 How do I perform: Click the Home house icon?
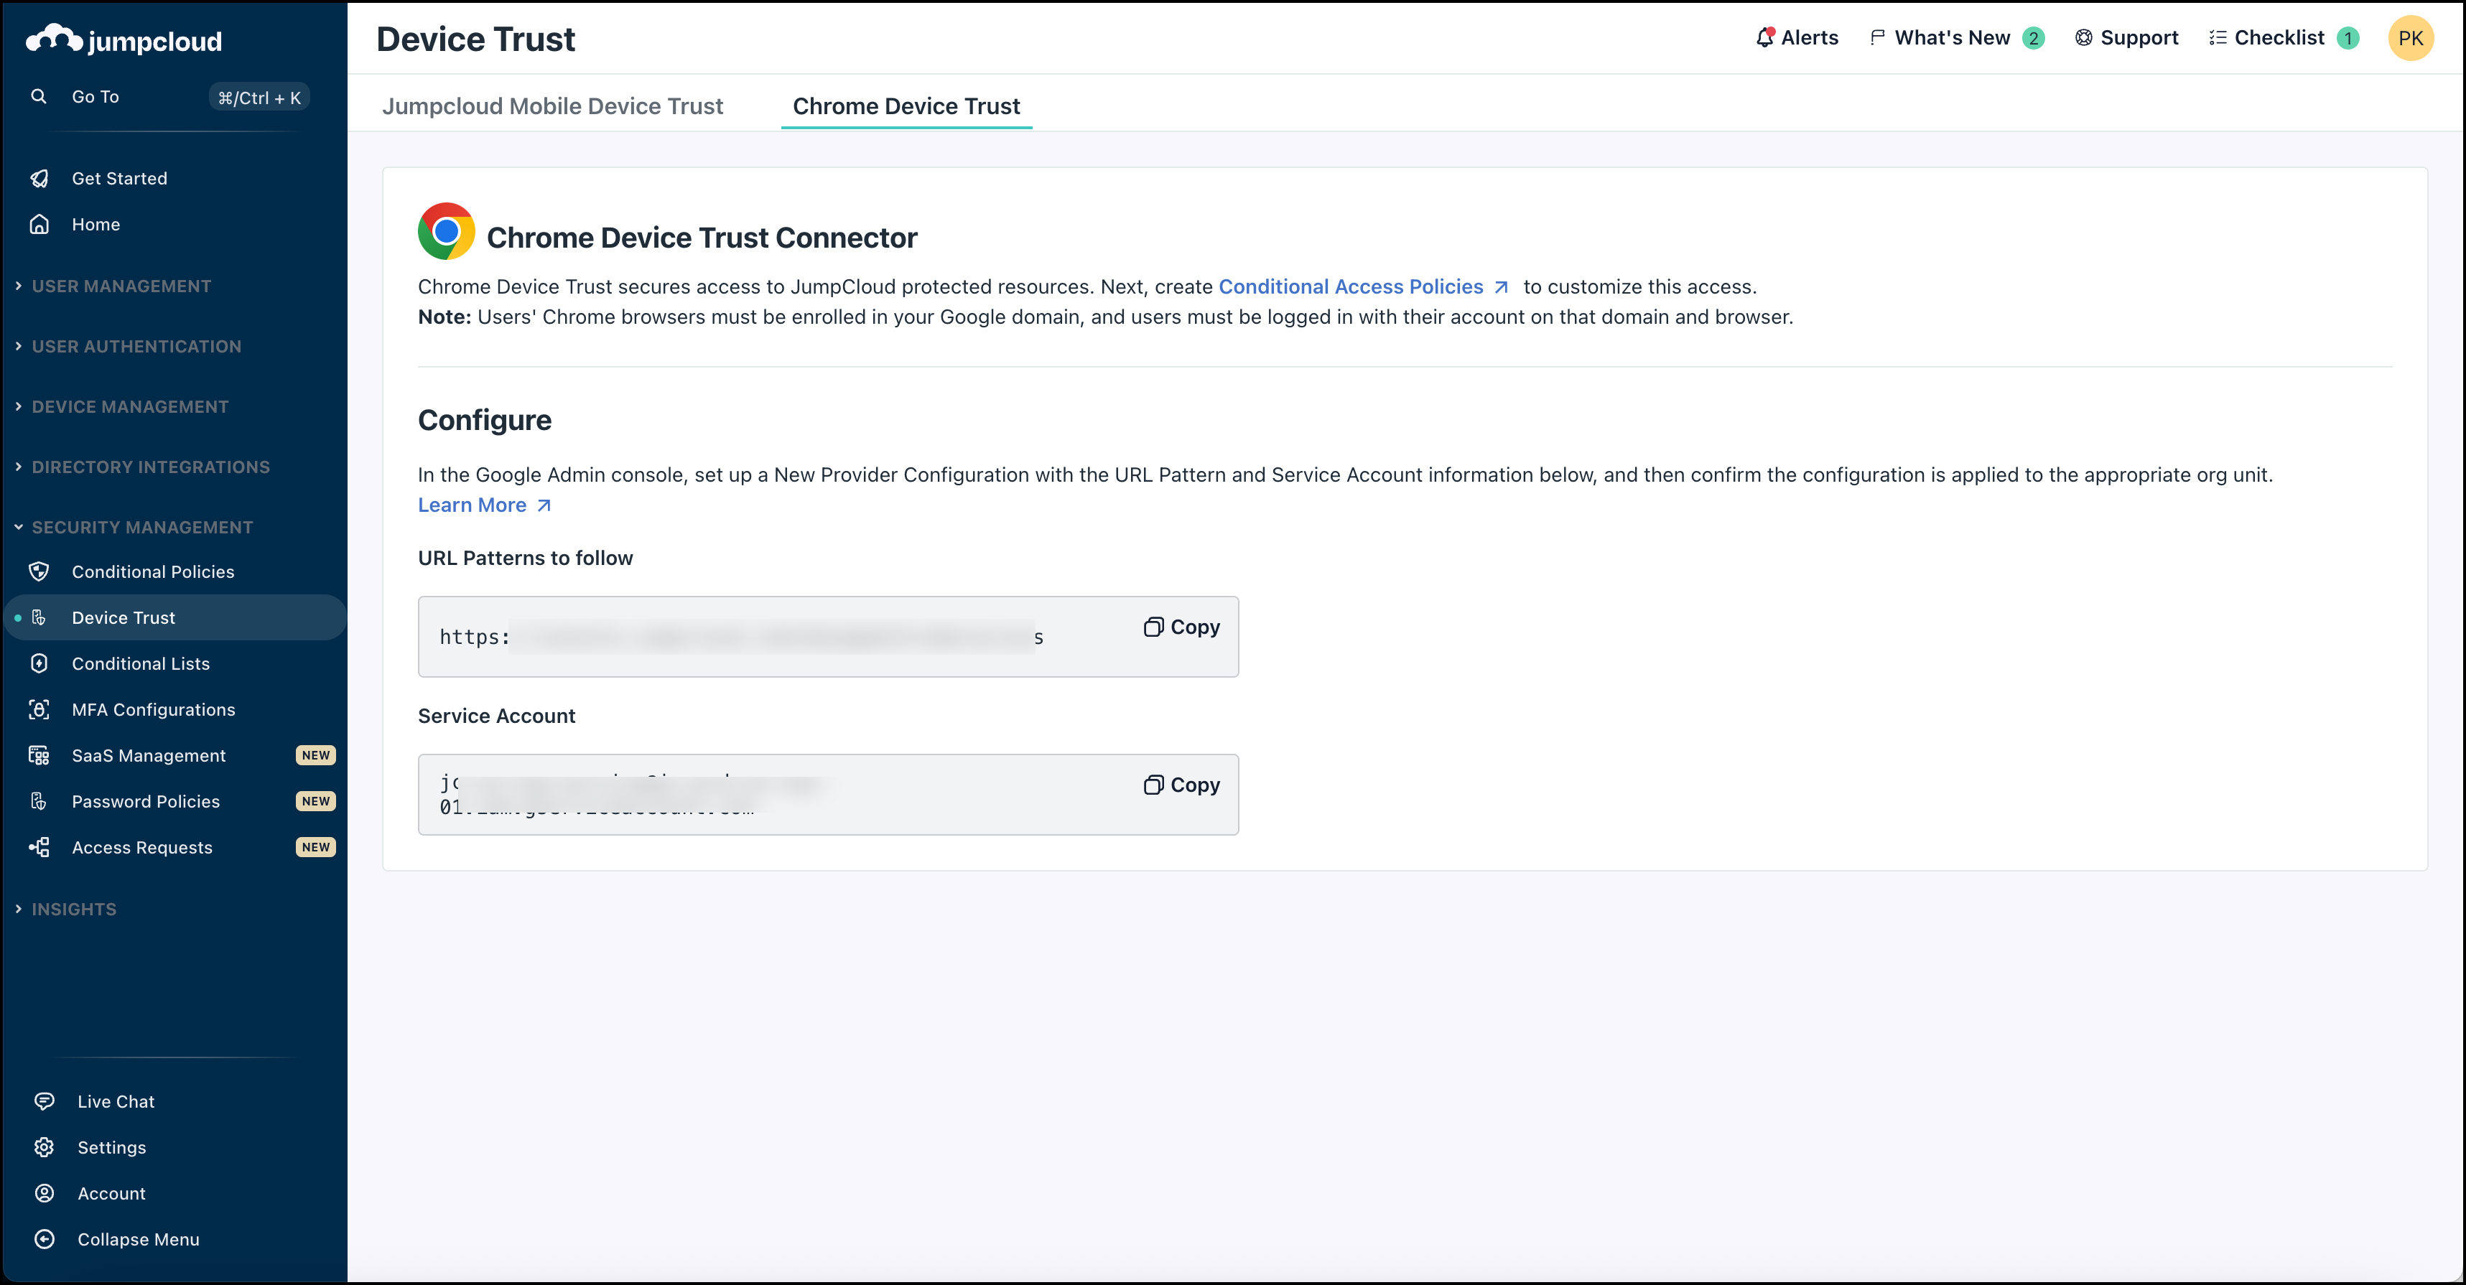[x=39, y=224]
